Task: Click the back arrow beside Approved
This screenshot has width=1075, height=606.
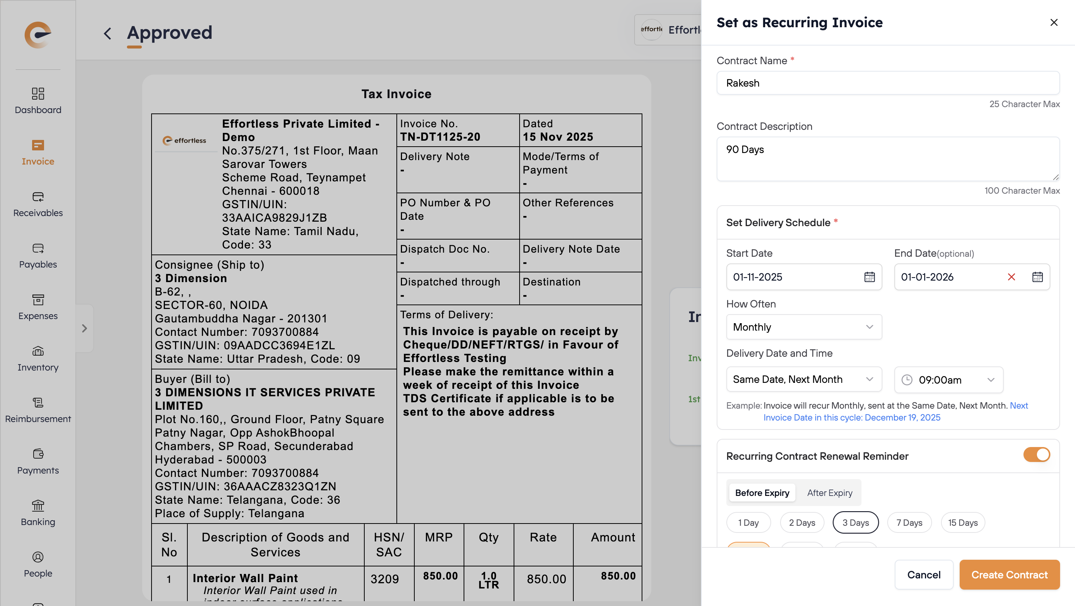Action: click(x=107, y=33)
